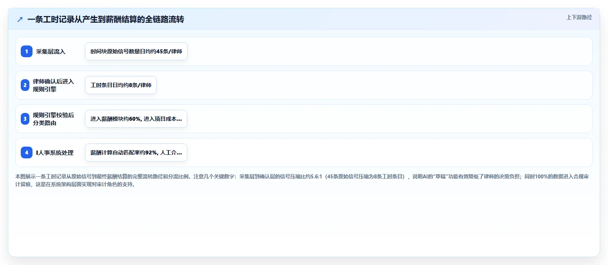608x265 pixels.
Task: Click the diagonal arrow icon beside the title
Action: (x=20, y=20)
